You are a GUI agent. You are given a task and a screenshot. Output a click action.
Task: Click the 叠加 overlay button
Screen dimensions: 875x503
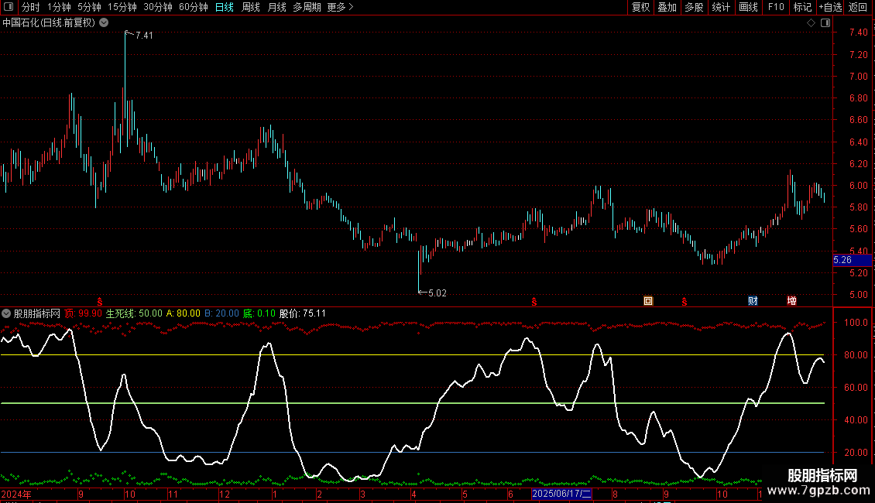pyautogui.click(x=667, y=7)
